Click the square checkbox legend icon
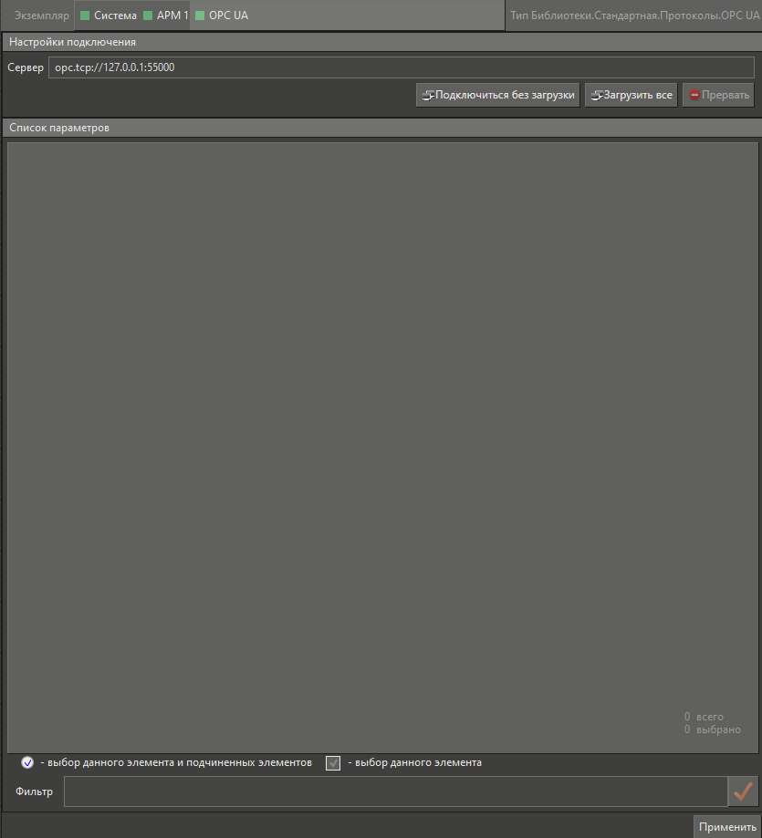762x838 pixels. point(333,763)
